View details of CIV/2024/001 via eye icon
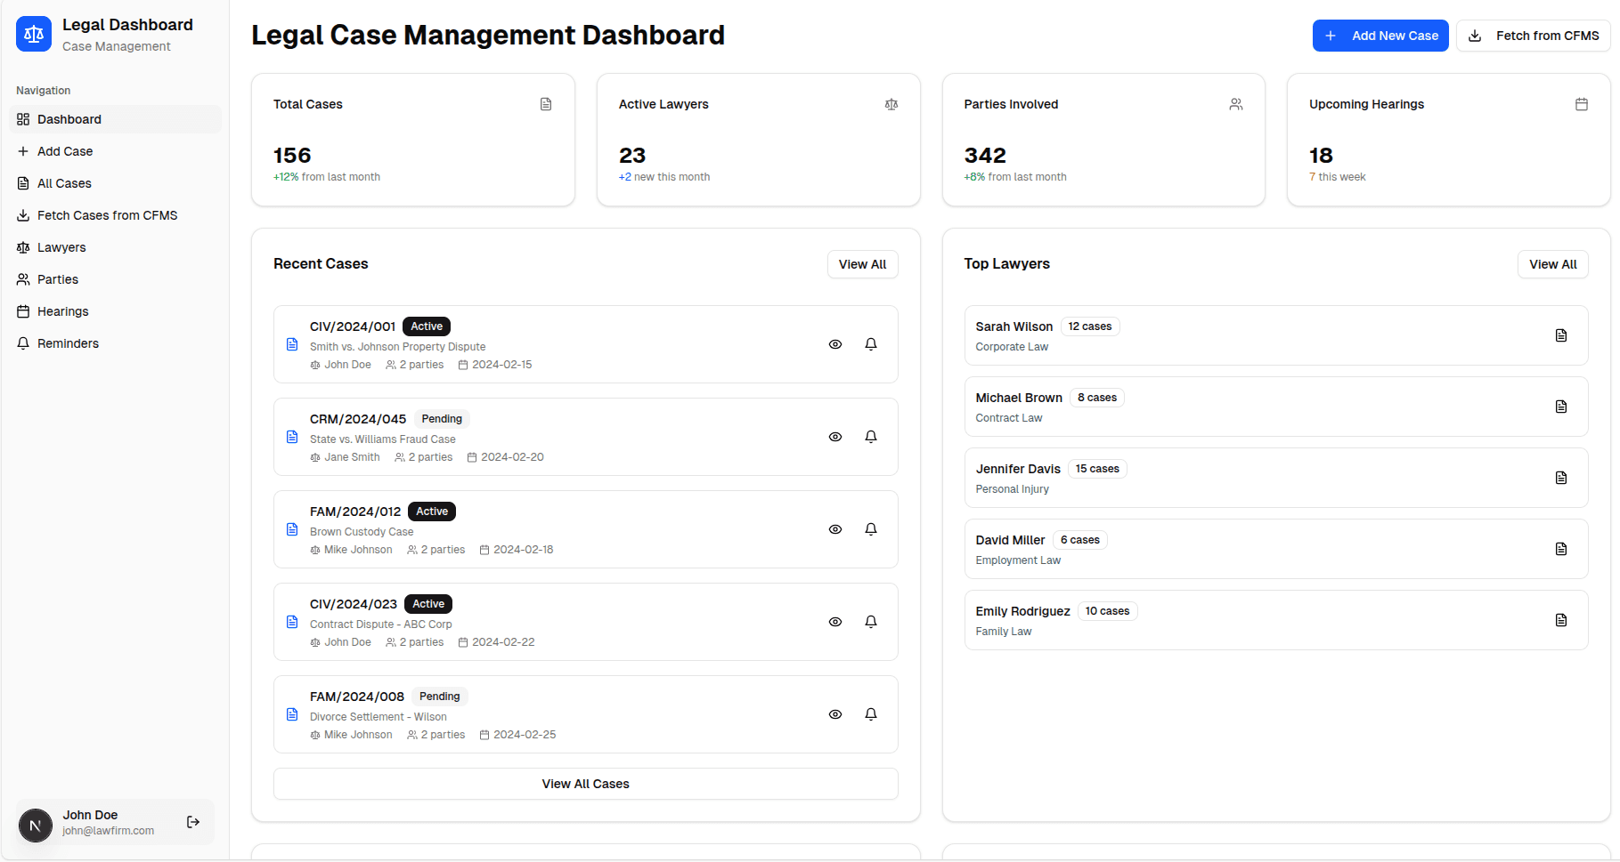1620x862 pixels. click(x=835, y=344)
